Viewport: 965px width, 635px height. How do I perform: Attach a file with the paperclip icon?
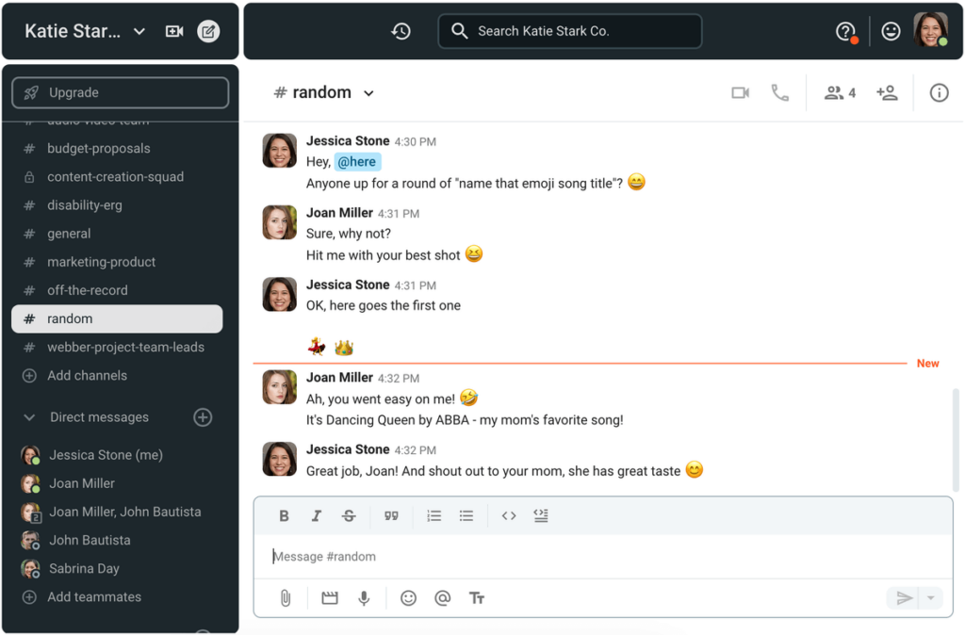tap(285, 597)
